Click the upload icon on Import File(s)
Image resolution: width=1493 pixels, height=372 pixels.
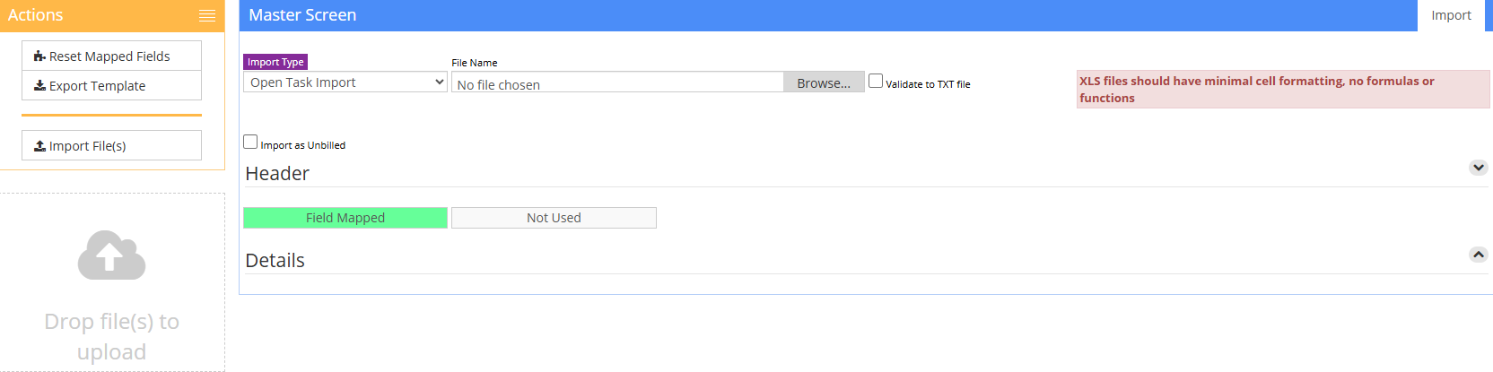tap(39, 146)
